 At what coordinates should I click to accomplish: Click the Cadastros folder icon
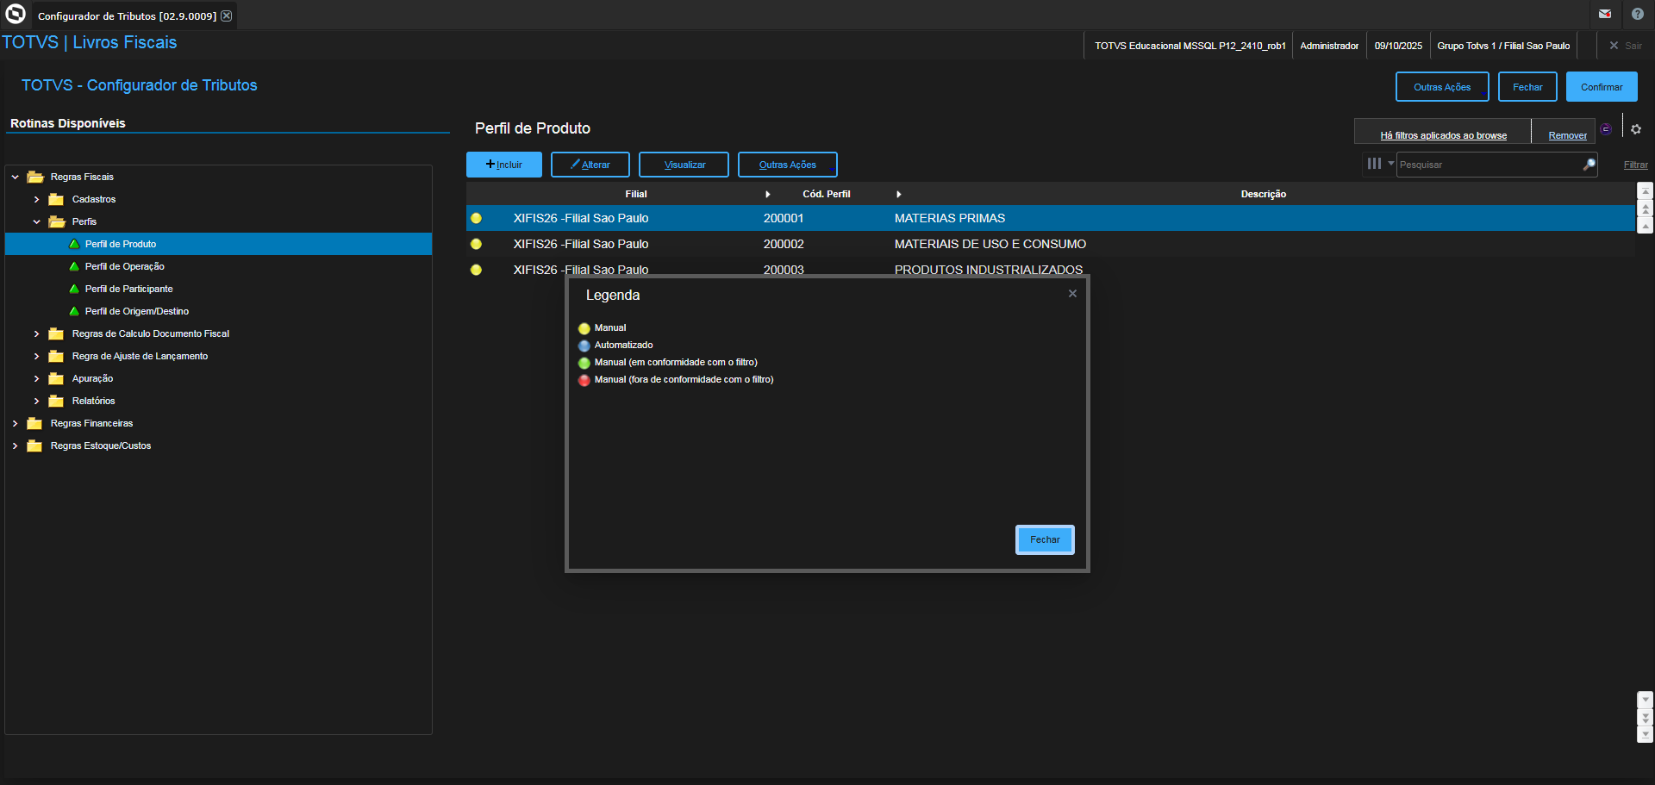pyautogui.click(x=57, y=199)
